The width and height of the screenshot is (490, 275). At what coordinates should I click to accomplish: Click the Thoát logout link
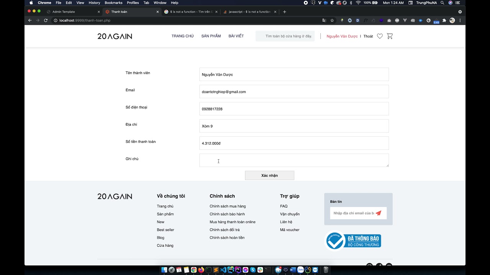[x=368, y=36]
